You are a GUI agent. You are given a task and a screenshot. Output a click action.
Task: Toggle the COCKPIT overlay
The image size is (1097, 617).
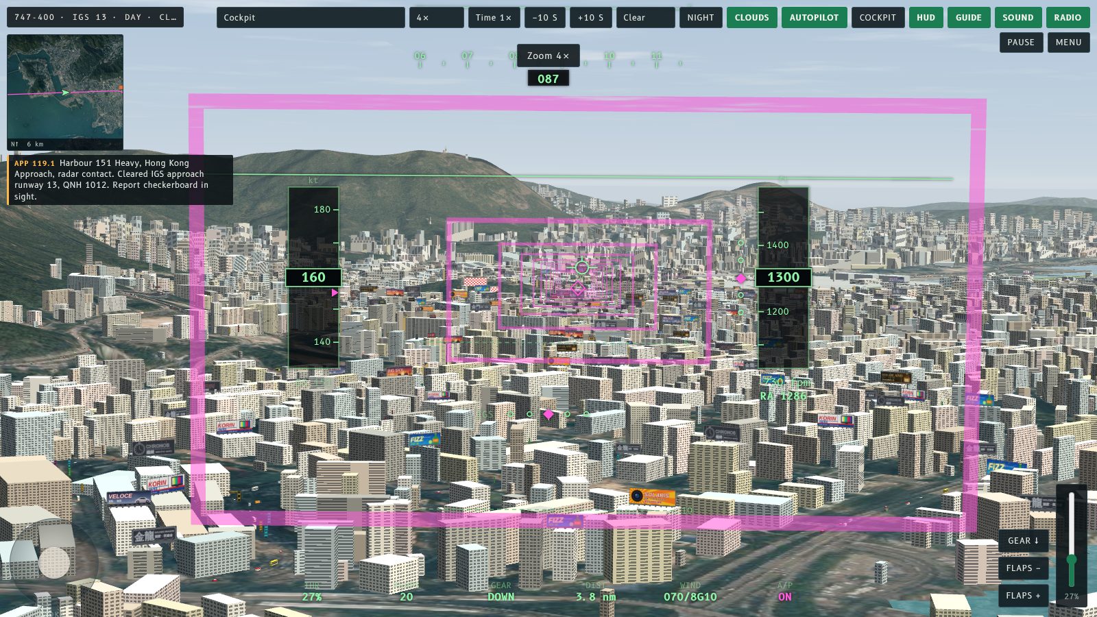coord(878,17)
